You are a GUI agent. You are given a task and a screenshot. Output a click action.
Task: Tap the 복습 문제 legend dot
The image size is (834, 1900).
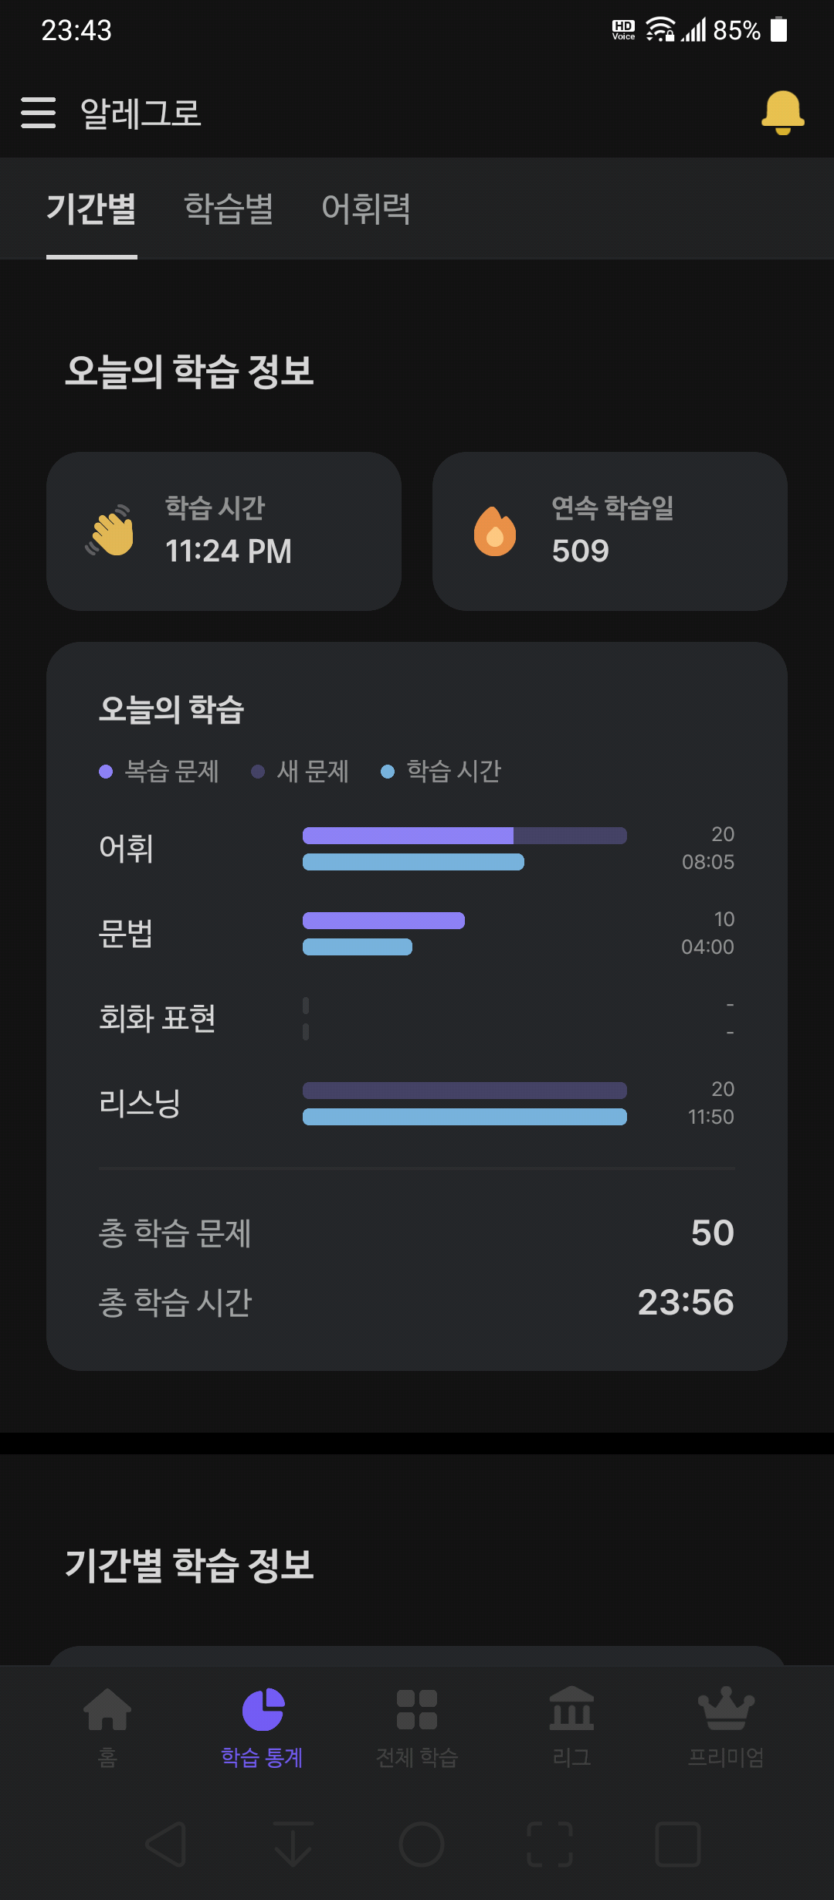106,772
